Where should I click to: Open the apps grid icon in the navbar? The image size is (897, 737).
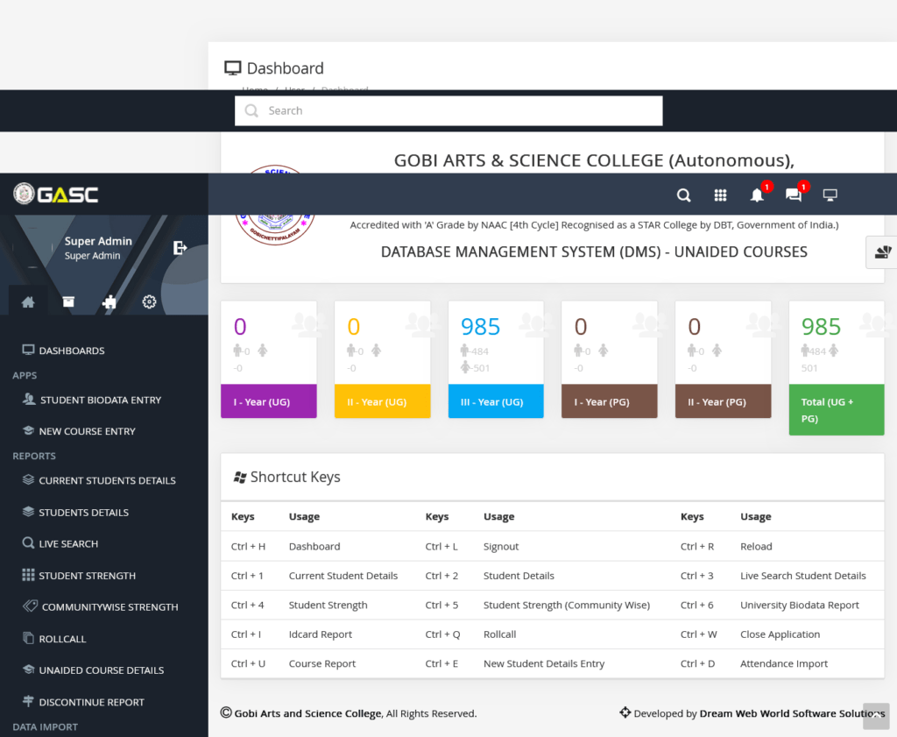click(720, 195)
